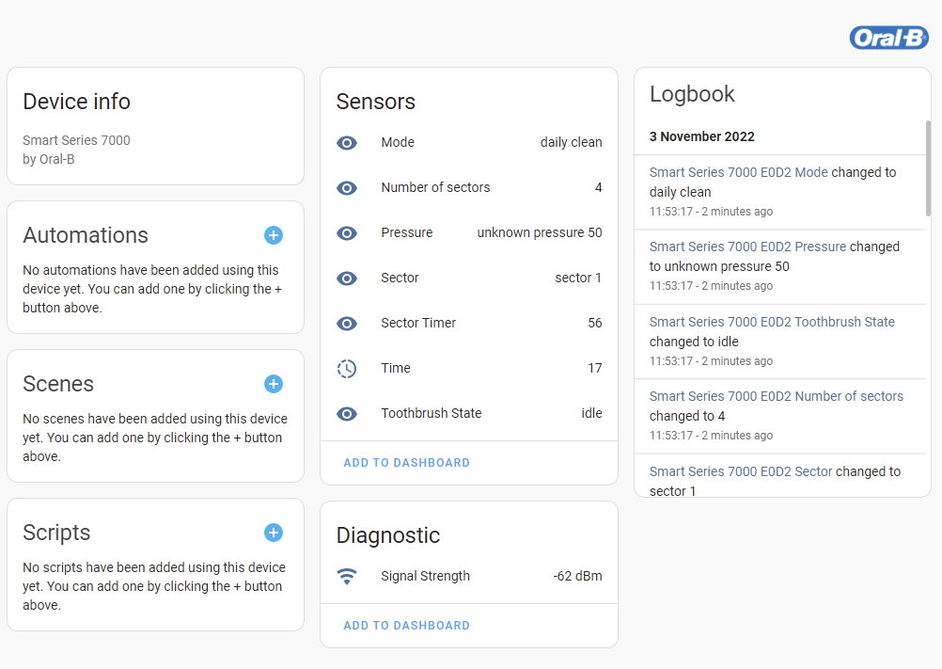Click the Signal Strength Wi-Fi icon
This screenshot has height=669, width=942.
click(x=347, y=576)
